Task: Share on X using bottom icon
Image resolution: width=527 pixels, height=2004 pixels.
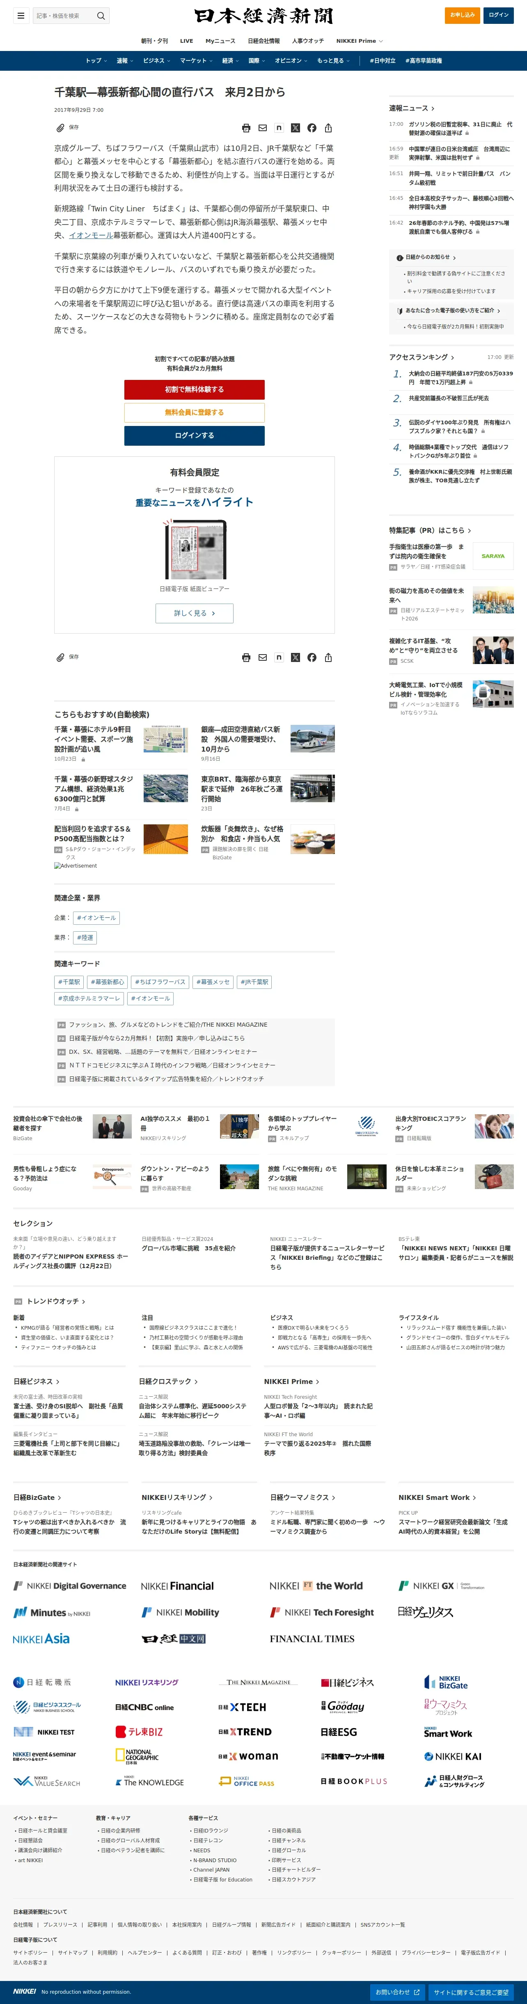Action: click(295, 657)
